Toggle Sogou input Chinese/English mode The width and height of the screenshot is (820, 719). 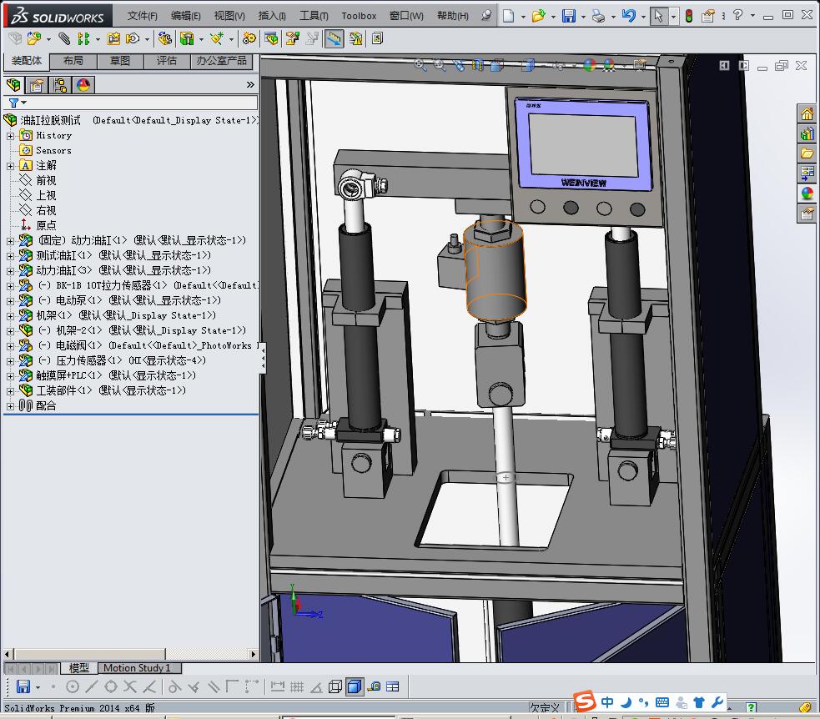pos(608,702)
